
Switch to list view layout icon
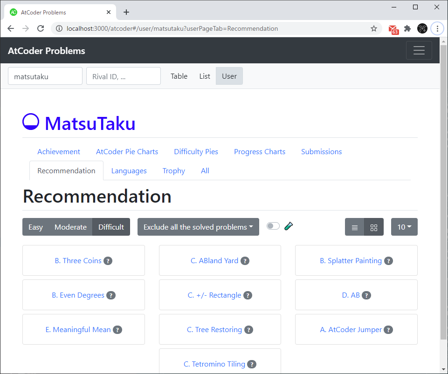coord(355,227)
